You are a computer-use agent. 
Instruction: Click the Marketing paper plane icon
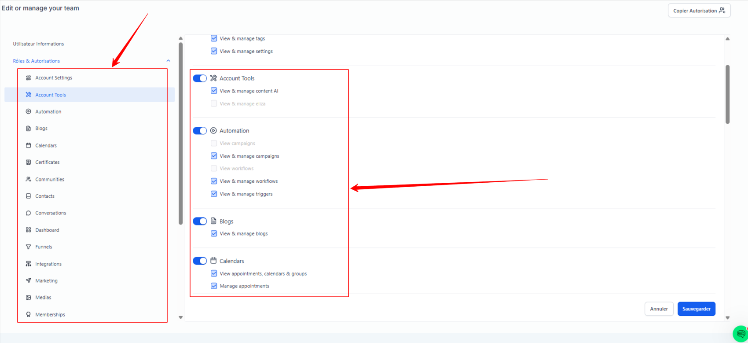[29, 281]
